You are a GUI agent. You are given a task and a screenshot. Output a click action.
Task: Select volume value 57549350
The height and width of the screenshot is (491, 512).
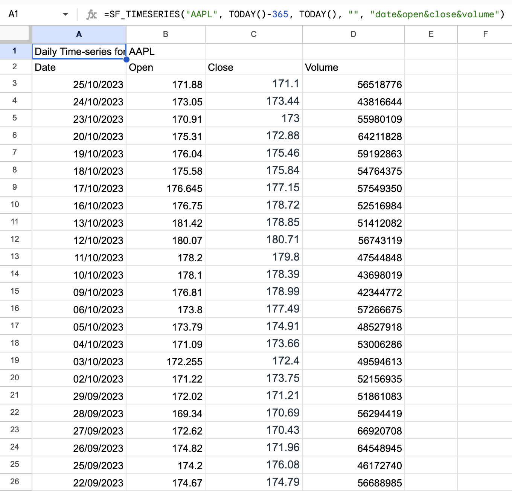point(354,188)
